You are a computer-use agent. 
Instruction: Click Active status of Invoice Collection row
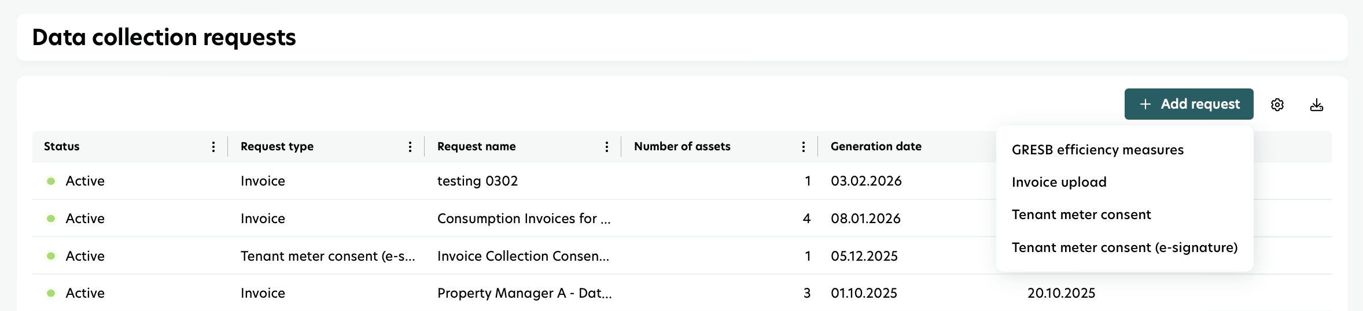pos(85,256)
